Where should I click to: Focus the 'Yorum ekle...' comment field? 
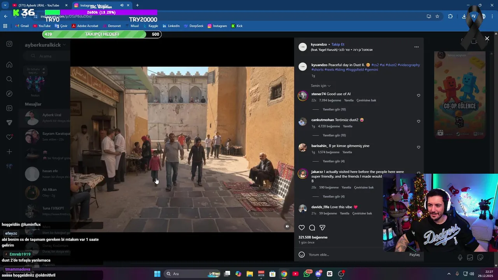(356, 255)
